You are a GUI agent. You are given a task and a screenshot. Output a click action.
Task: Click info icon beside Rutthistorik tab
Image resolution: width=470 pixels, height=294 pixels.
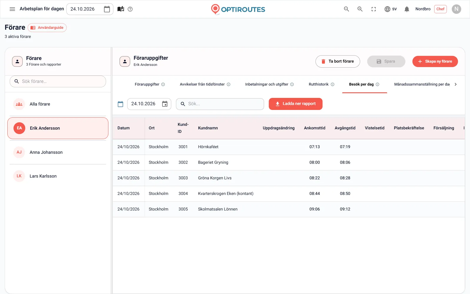[333, 84]
